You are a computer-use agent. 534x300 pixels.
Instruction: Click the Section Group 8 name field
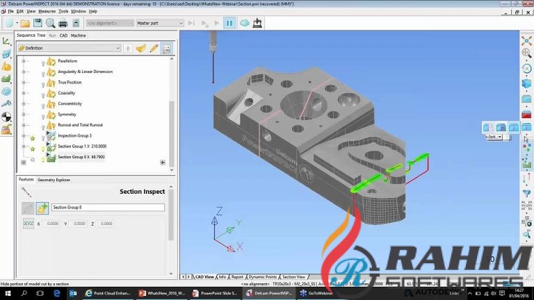pos(108,208)
